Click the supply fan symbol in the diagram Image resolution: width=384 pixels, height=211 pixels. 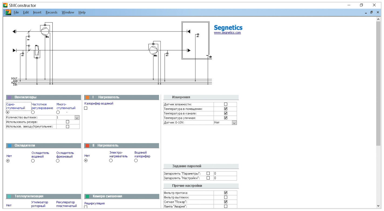[x=153, y=50]
